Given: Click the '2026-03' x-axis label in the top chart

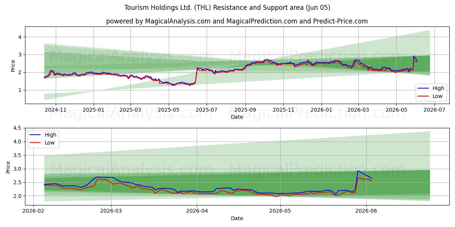Looking at the screenshot, I should tap(358, 110).
